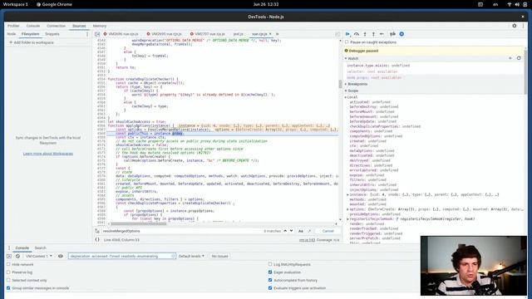The height and width of the screenshot is (299, 532).
Task: Open Default levels dropdown
Action: click(x=191, y=256)
